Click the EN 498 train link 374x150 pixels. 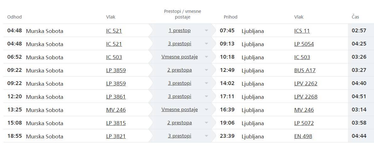tap(303, 137)
